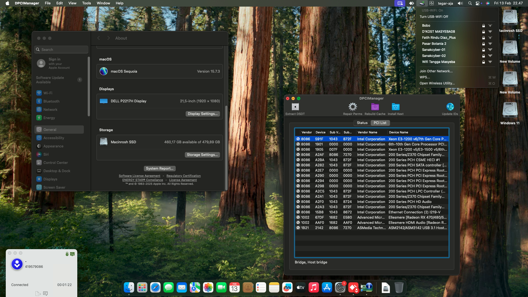Turn USB-WiFi Off in wireless menu
Viewport: 528px width, 297px height.
coord(434,16)
